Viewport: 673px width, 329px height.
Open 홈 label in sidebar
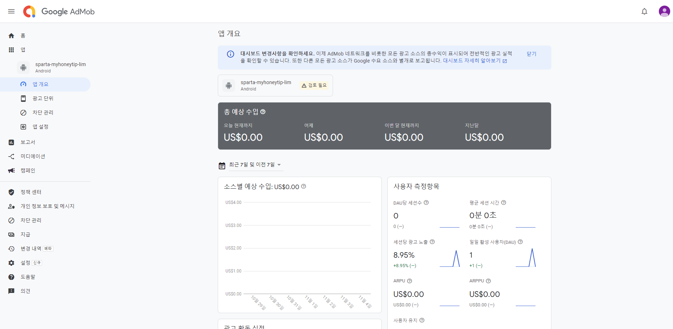pyautogui.click(x=23, y=36)
